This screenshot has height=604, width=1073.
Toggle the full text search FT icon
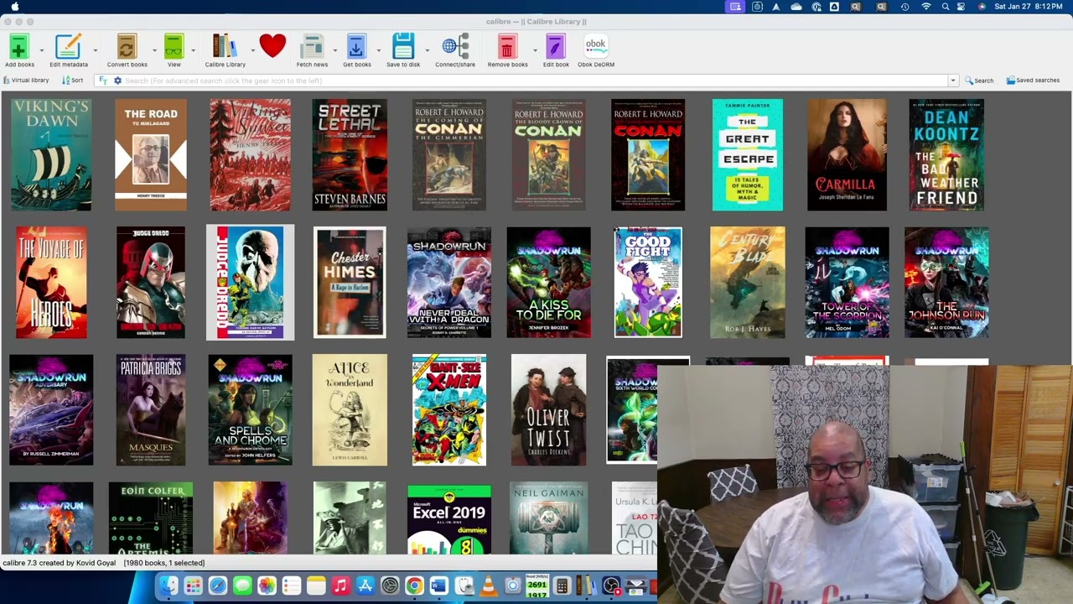103,81
